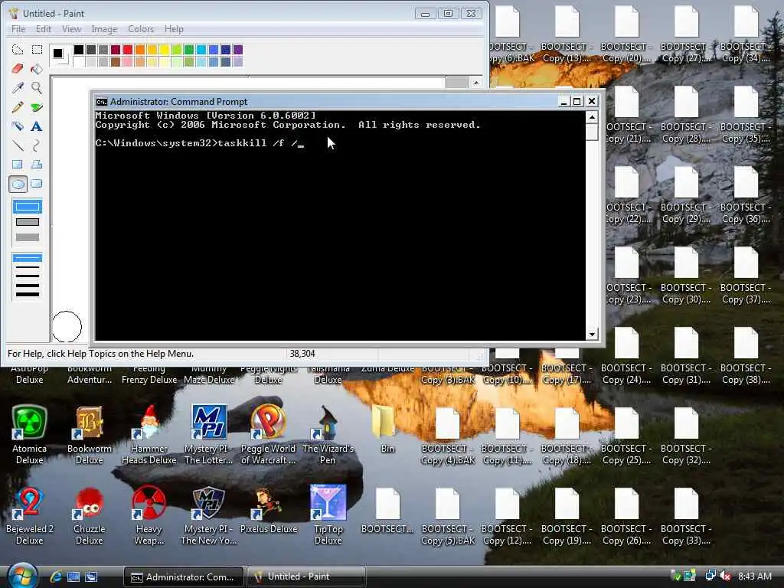Choose the outline-with-fill shape style
784x588 pixels.
point(28,222)
